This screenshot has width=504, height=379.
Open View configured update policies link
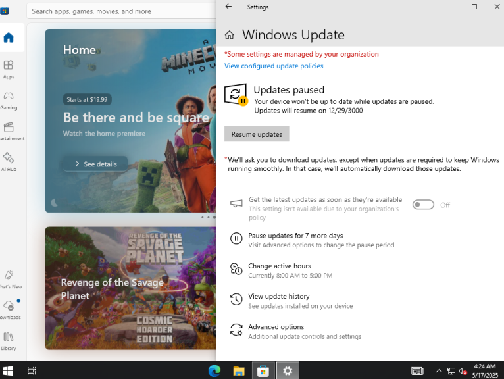(x=274, y=66)
